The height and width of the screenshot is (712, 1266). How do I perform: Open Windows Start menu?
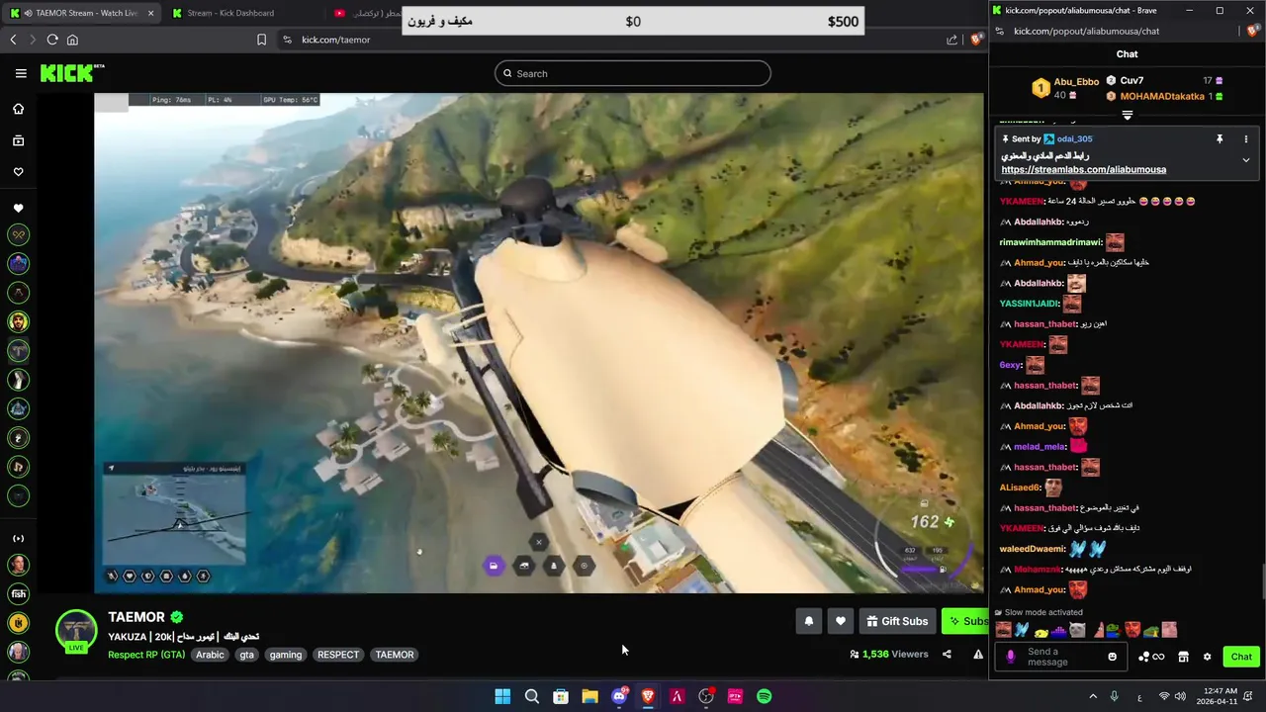(502, 696)
